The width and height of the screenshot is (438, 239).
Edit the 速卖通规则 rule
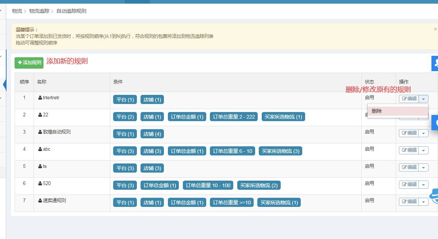pos(409,202)
